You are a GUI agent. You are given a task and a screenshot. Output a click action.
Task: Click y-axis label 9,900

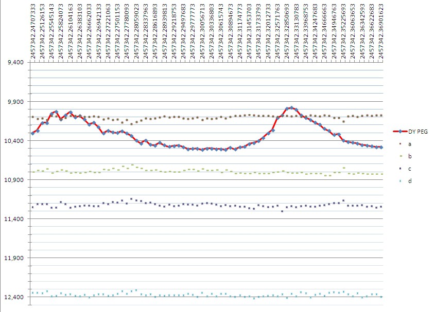coord(16,102)
